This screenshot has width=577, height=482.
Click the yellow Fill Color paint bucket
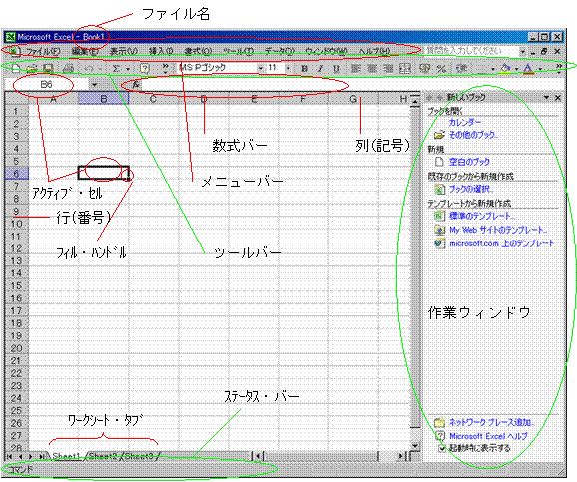click(x=506, y=69)
